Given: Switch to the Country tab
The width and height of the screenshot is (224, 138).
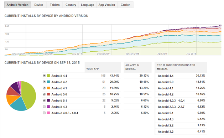Looking at the screenshot, I should (71, 5).
